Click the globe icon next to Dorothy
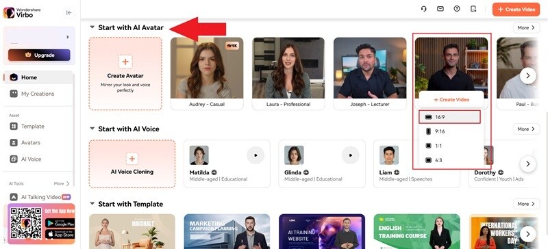 (x=501, y=172)
